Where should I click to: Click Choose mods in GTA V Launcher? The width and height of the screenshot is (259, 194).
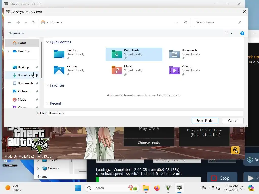(149, 143)
